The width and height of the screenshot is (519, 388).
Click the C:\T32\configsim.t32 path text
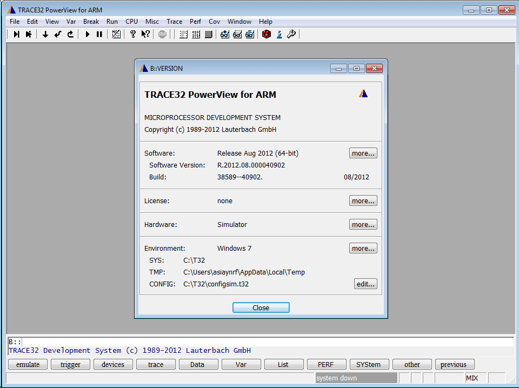tap(216, 284)
